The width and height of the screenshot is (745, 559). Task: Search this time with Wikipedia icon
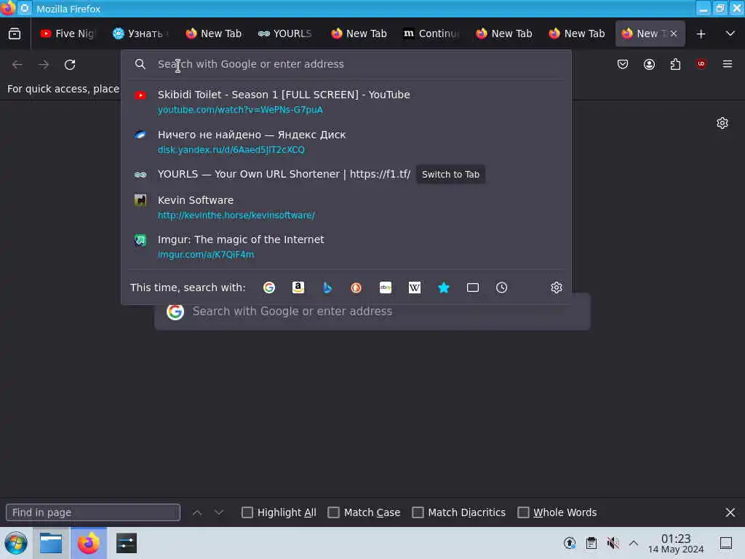click(414, 288)
